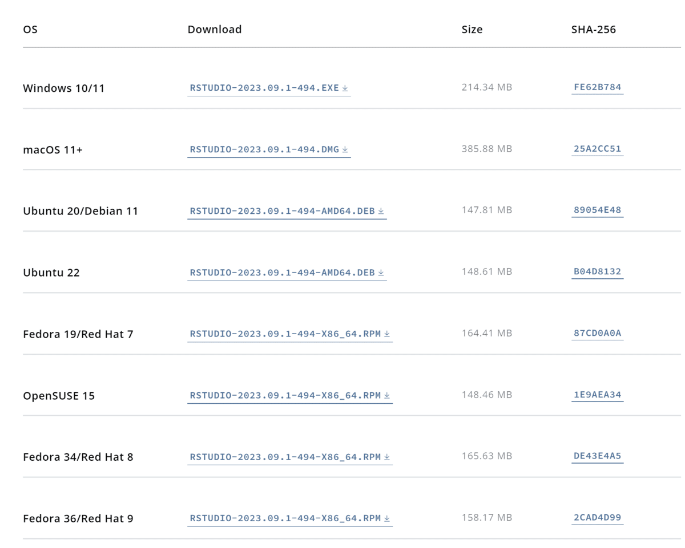Click the SHA-256 hash 1E9AEA34
Screen dimensions: 685x548
(597, 395)
